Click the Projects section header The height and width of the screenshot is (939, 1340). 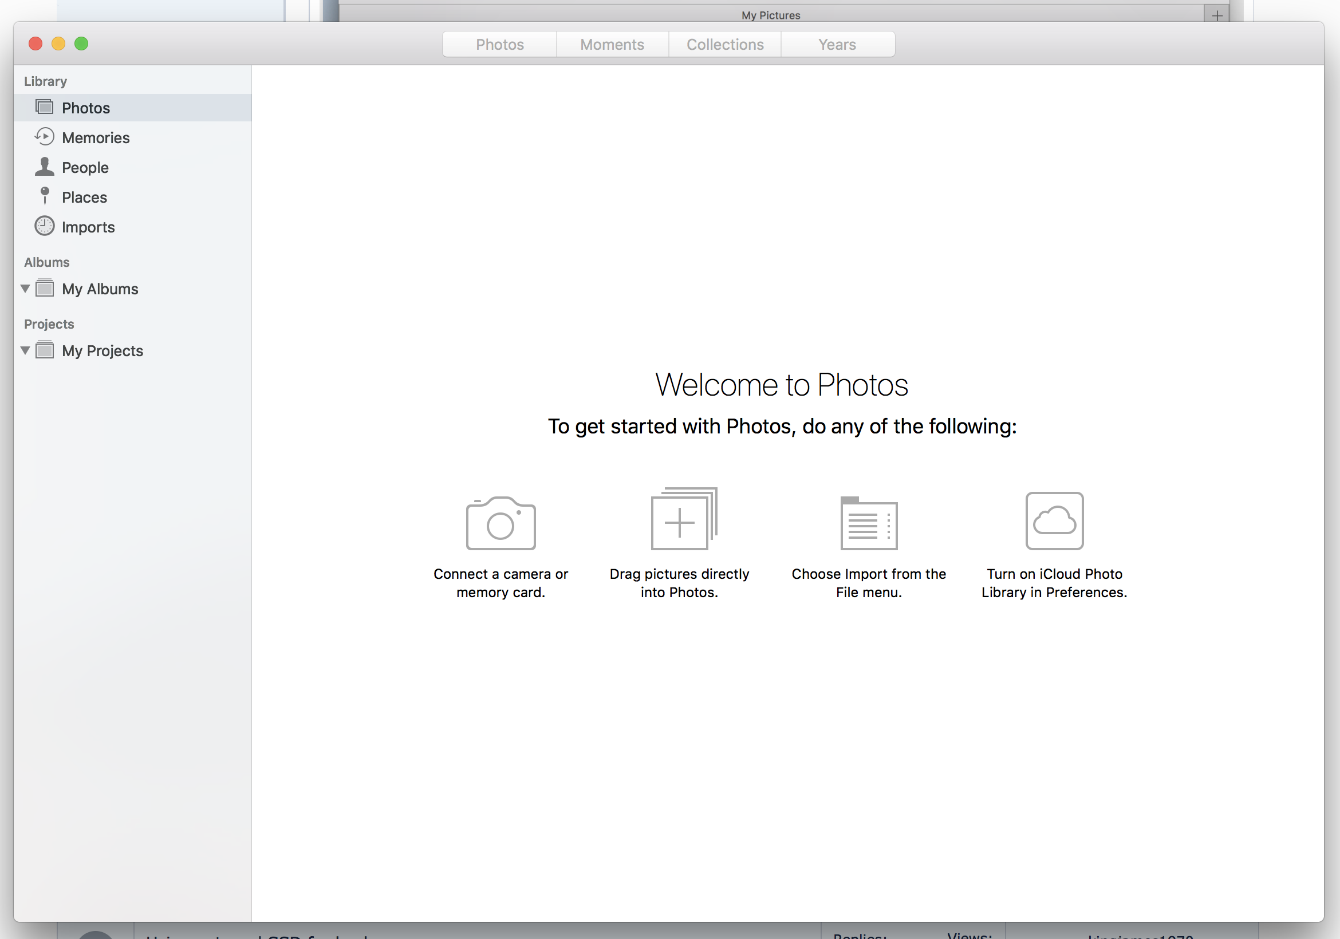pyautogui.click(x=49, y=324)
